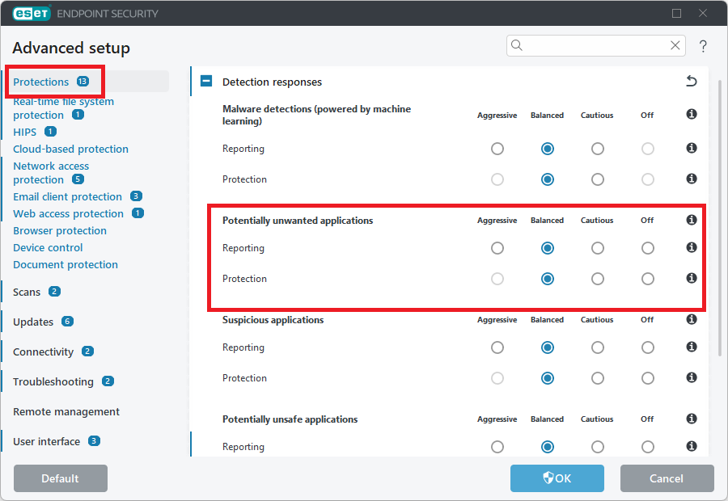Set Potentially unwanted Protection to Cautious
Viewport: 728px width, 501px height.
598,279
